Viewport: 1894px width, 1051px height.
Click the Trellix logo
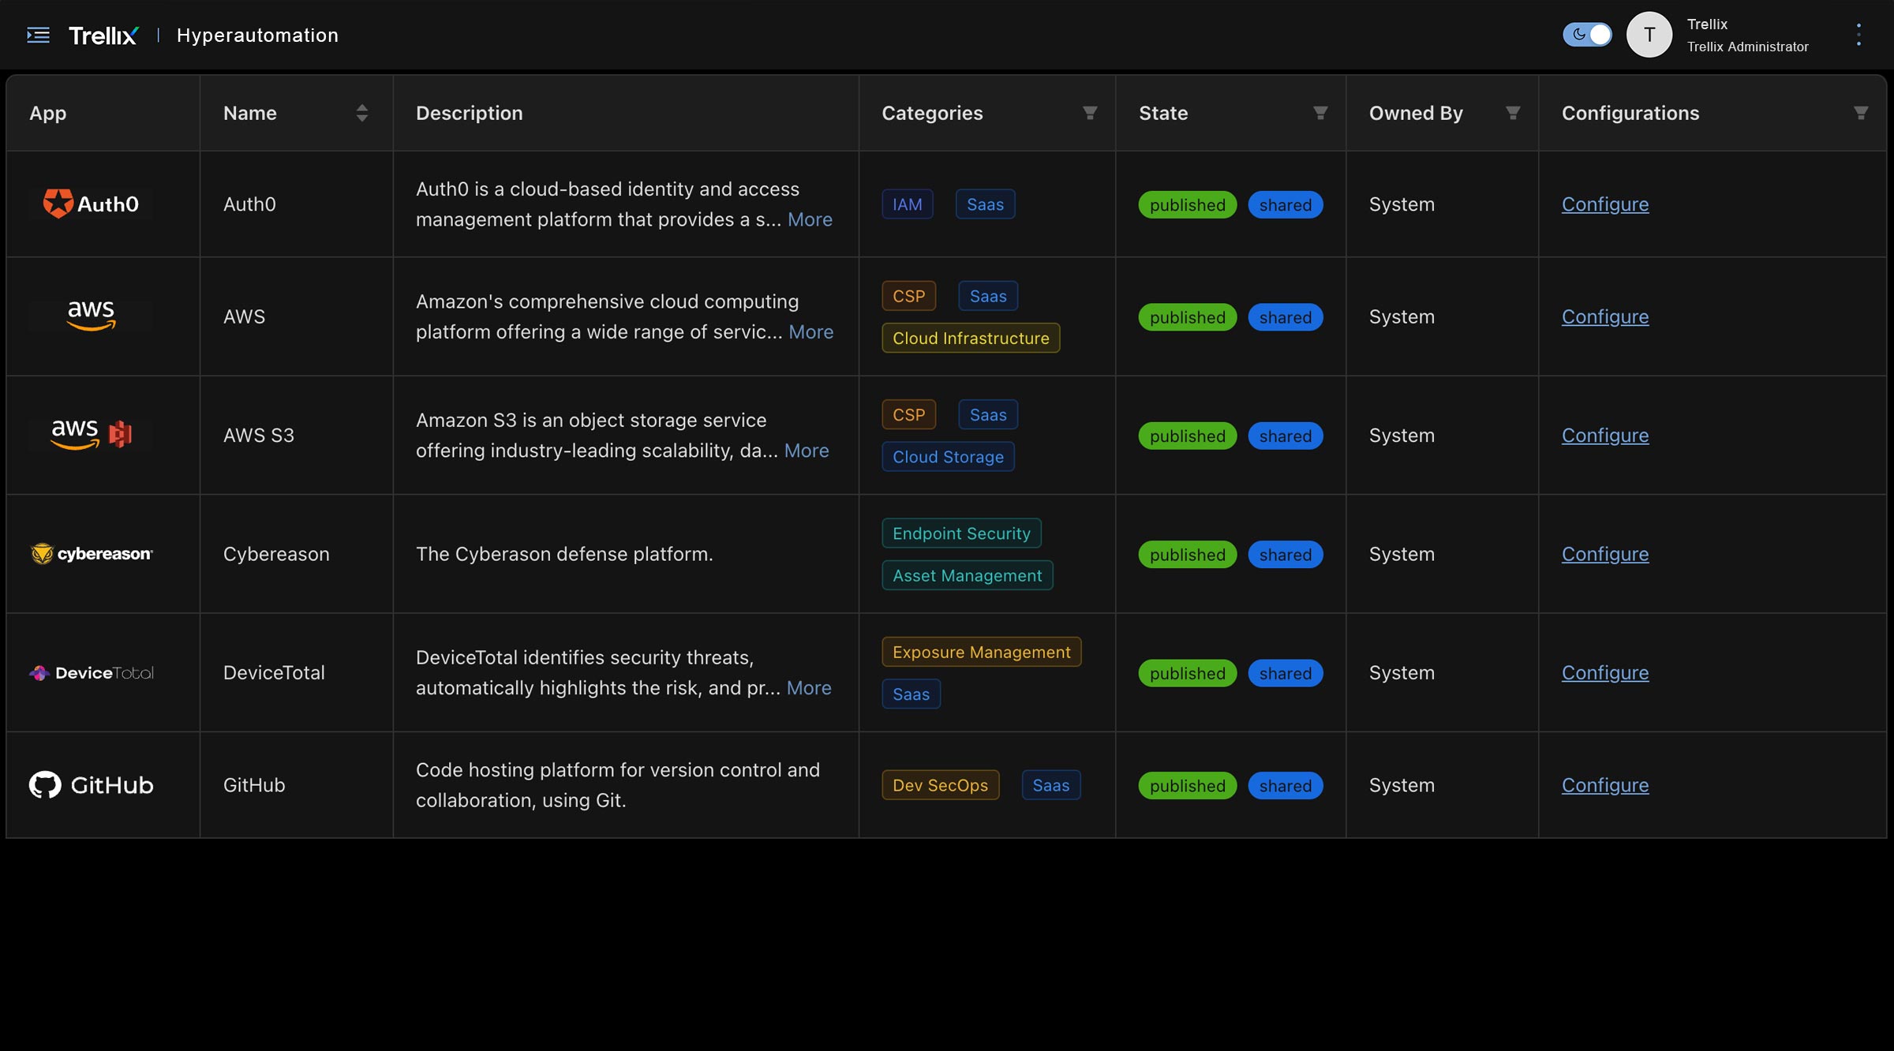[103, 36]
